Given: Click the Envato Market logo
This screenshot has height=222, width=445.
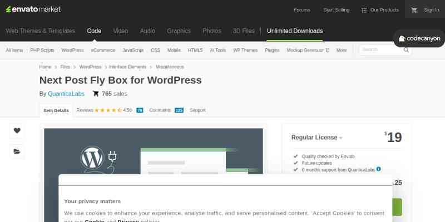Looking at the screenshot, I should coord(33,9).
